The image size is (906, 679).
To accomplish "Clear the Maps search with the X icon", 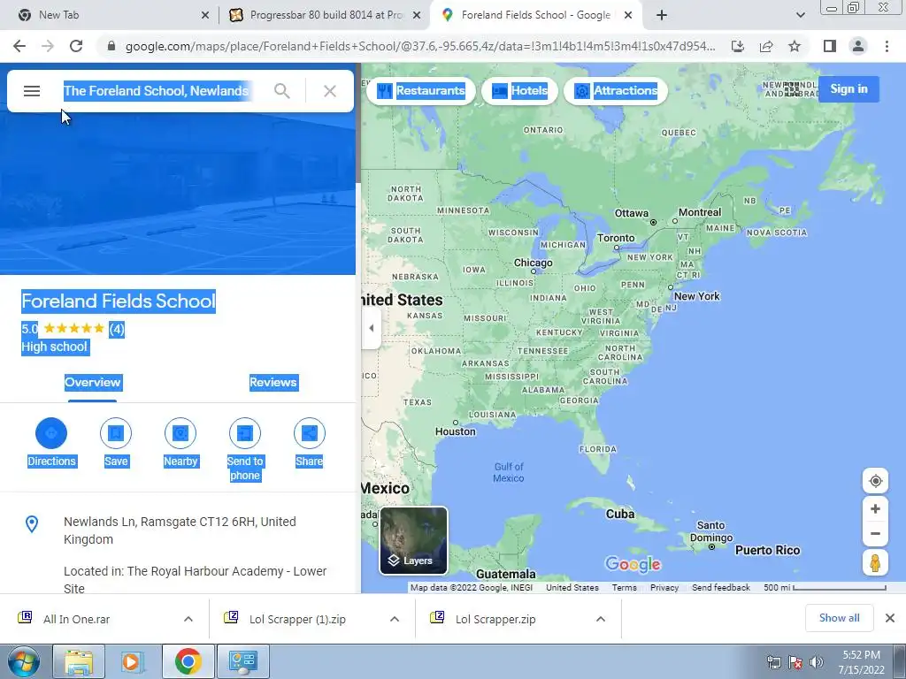I will pos(330,91).
